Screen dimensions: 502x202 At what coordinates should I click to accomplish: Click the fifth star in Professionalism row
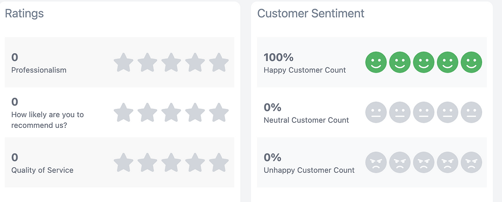219,62
